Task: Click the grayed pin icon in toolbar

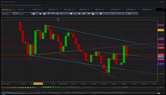Action: pyautogui.click(x=97, y=13)
